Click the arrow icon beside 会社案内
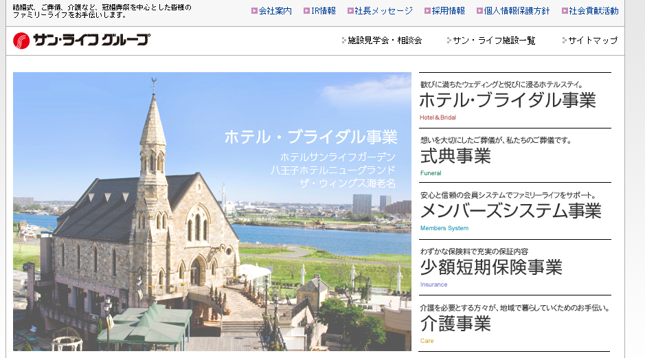The image size is (645, 358). [x=254, y=11]
